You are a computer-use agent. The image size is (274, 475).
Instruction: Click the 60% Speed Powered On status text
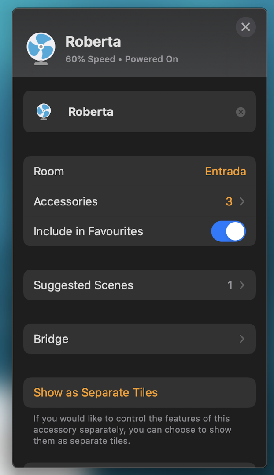point(122,59)
